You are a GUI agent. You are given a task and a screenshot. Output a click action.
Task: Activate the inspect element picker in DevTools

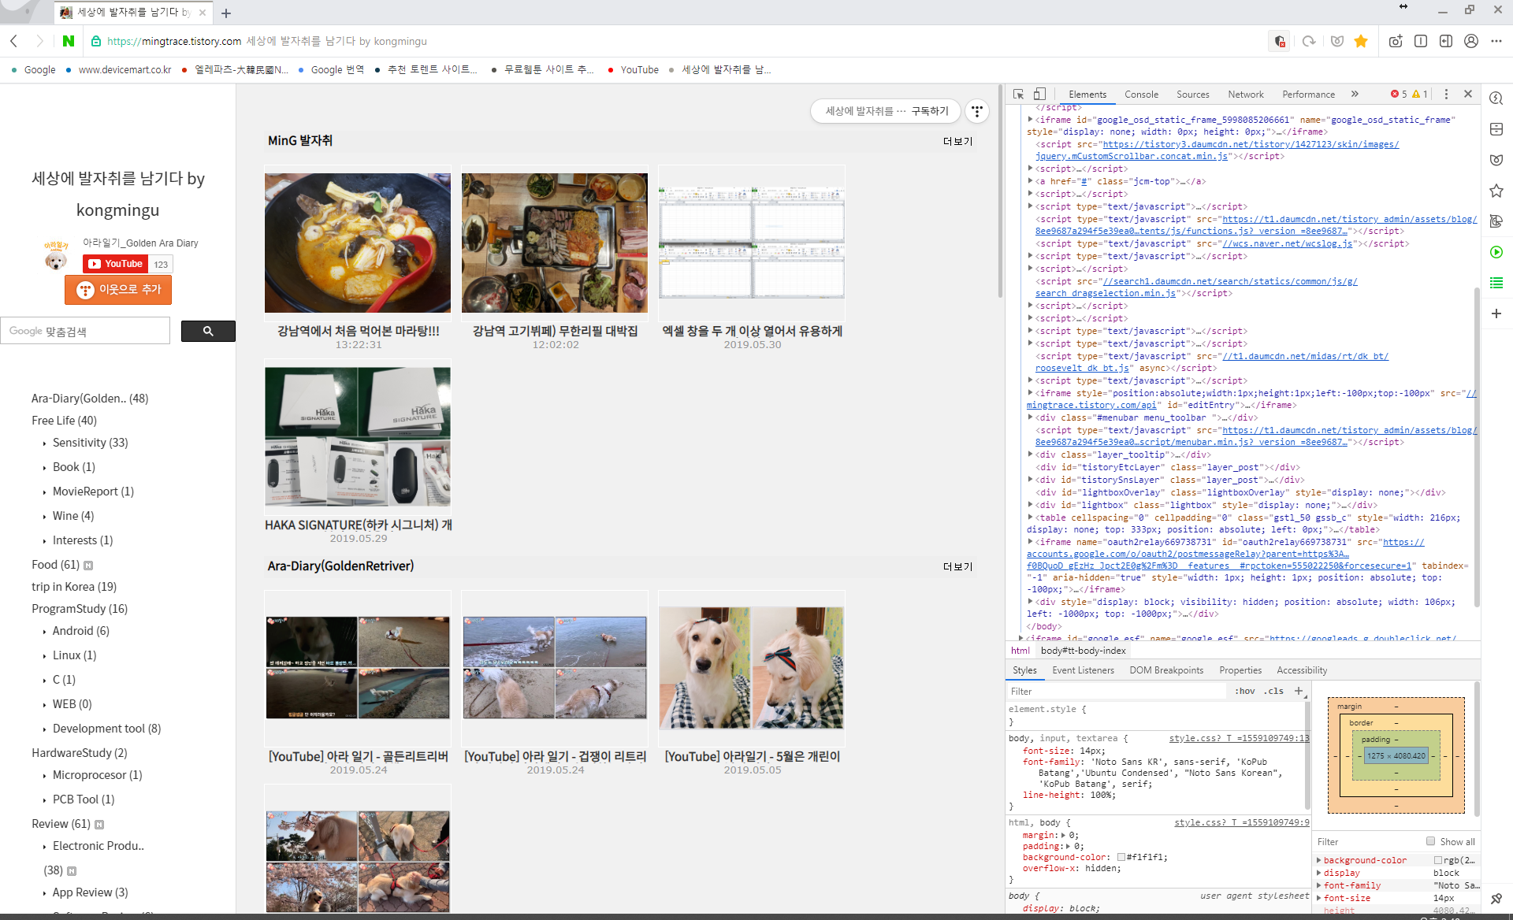(x=1018, y=94)
